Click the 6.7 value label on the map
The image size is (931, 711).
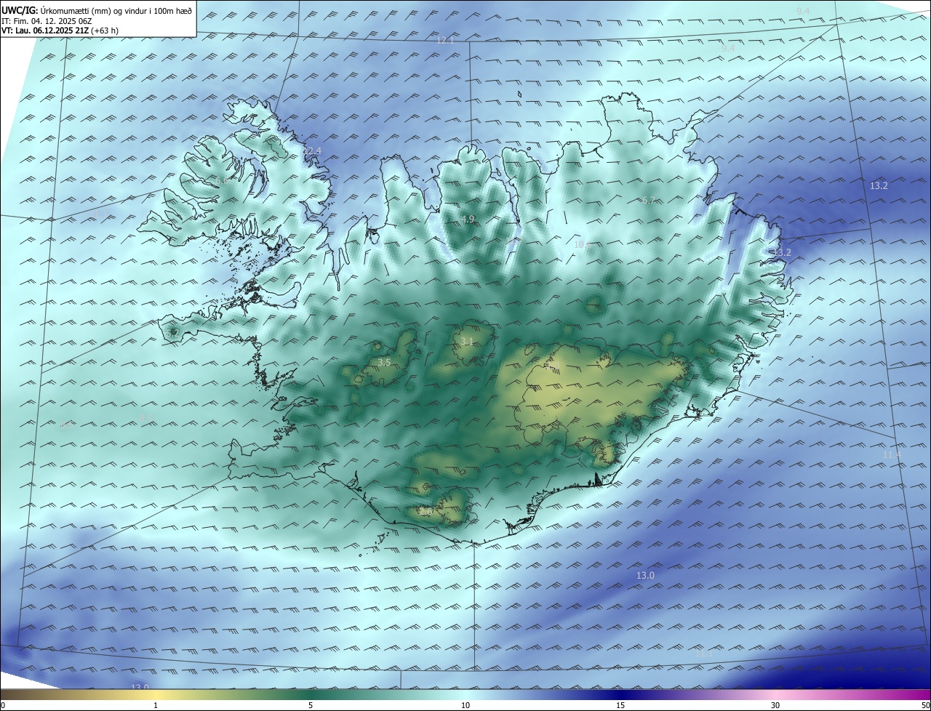point(649,200)
